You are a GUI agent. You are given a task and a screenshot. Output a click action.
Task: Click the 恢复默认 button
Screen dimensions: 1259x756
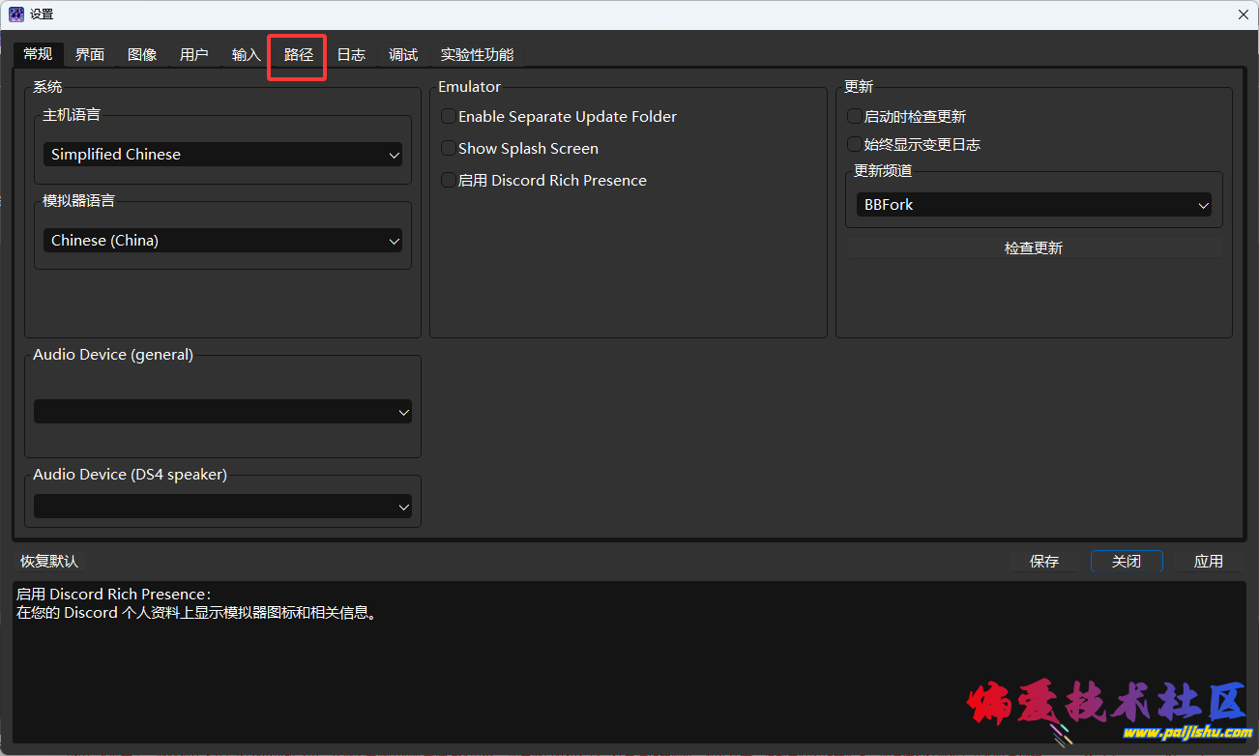point(49,562)
